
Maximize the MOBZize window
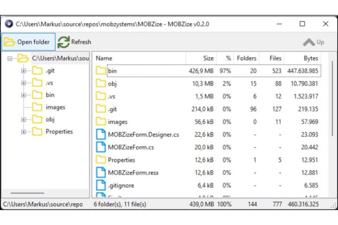click(302, 24)
